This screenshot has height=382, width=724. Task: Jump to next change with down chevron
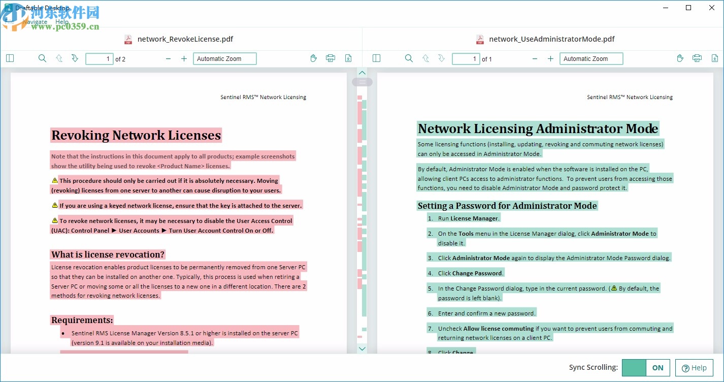pos(362,348)
